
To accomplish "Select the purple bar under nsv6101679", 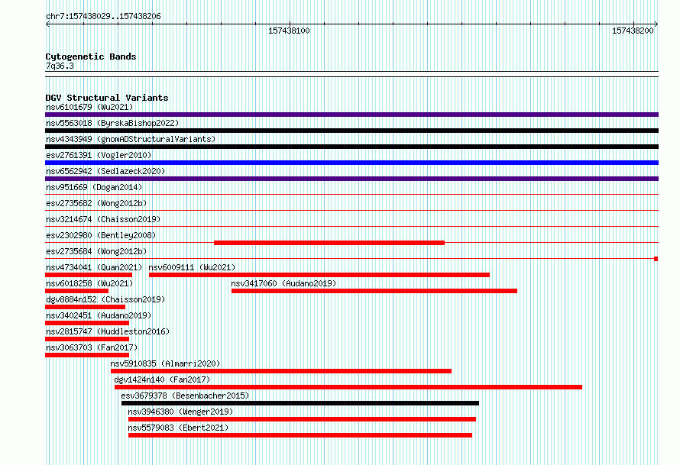I will point(351,115).
